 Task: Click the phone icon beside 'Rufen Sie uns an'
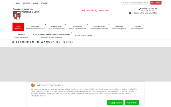pyautogui.click(x=140, y=9)
